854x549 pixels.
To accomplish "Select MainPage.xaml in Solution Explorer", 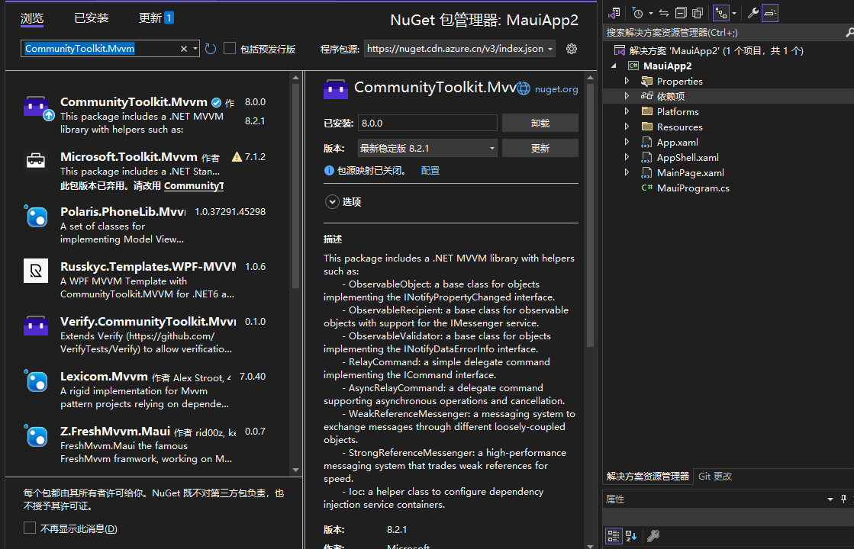I will click(x=690, y=172).
